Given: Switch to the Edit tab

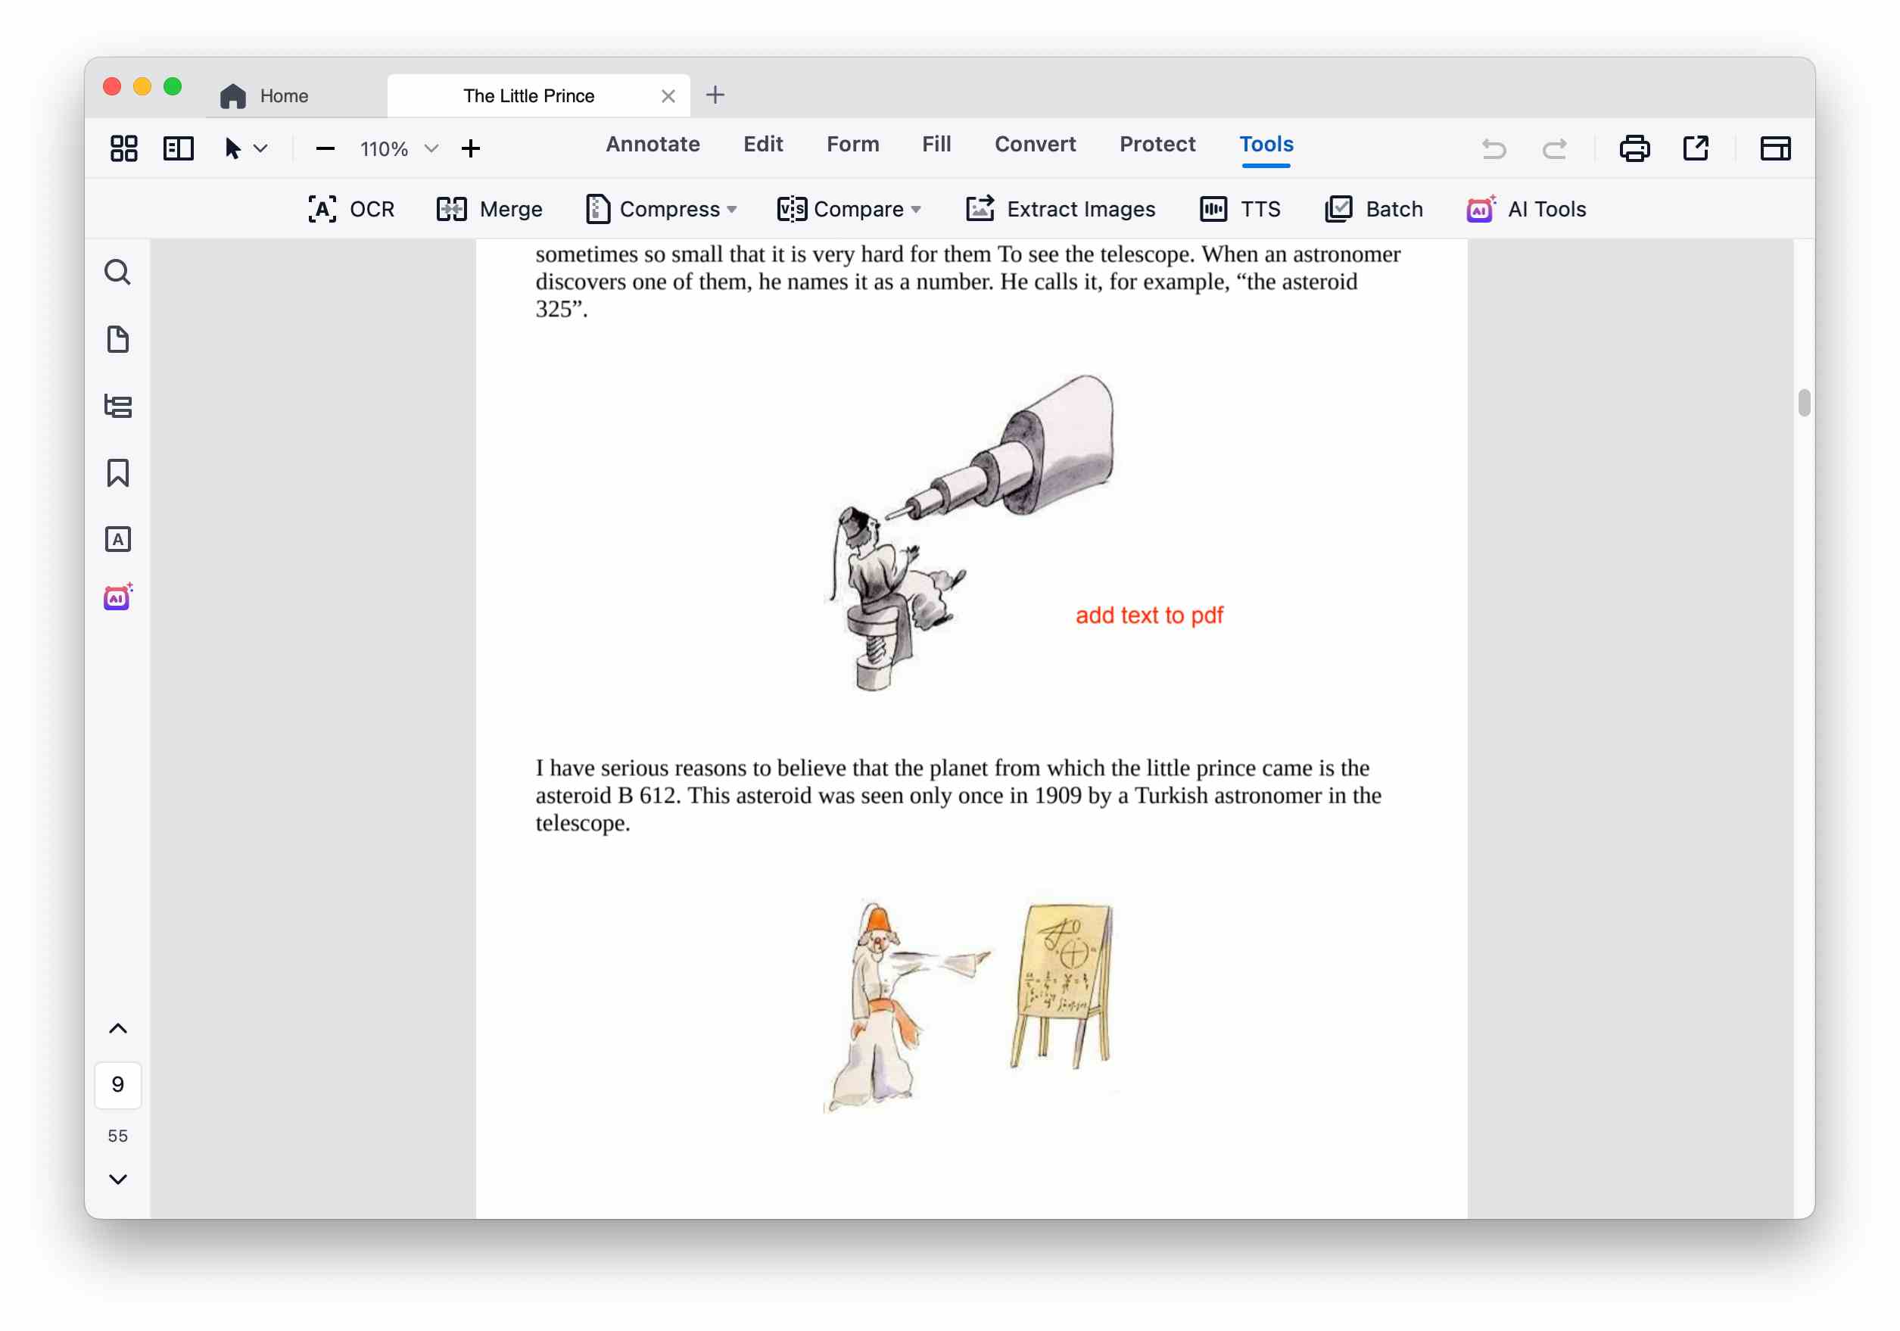Looking at the screenshot, I should coord(763,144).
